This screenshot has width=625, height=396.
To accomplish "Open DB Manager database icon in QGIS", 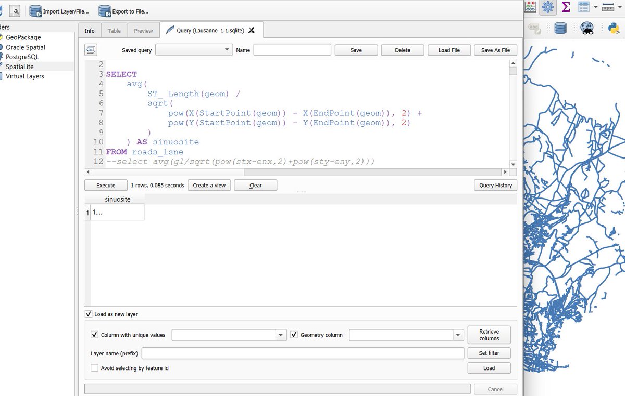I will point(560,28).
